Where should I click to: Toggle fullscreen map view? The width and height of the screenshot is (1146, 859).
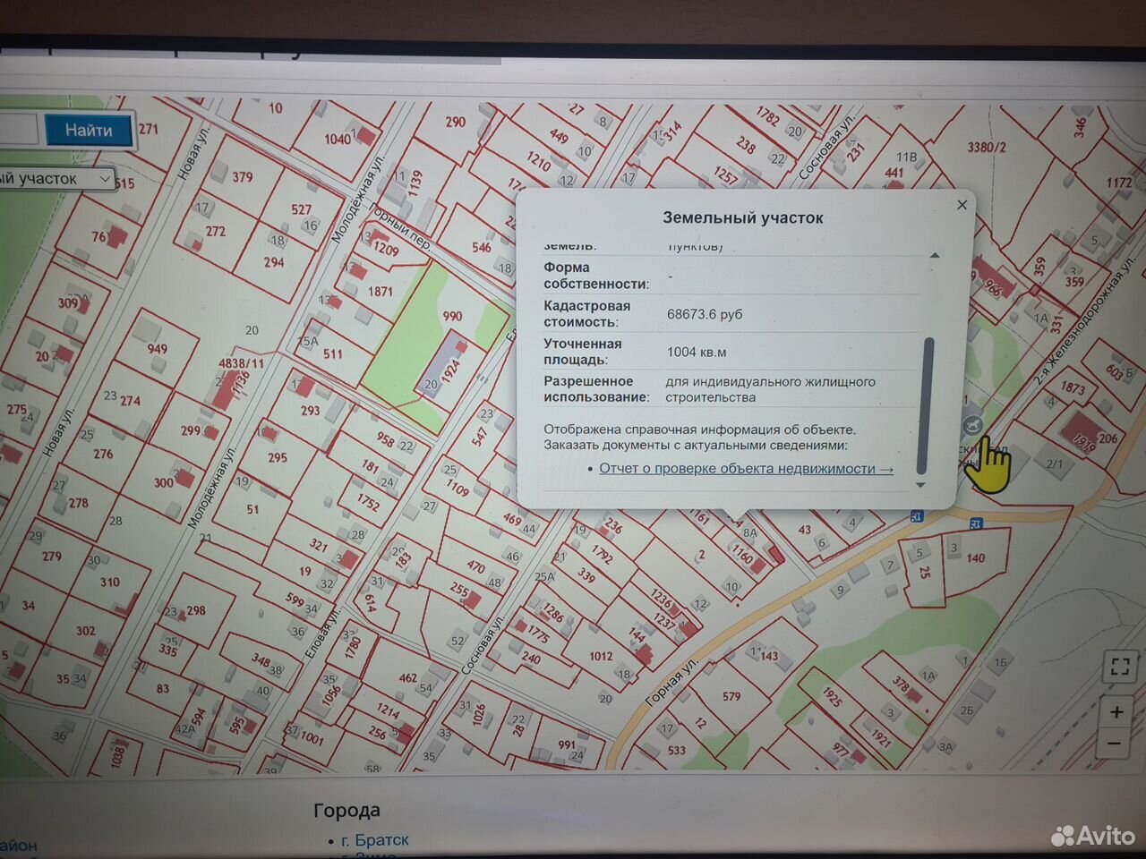(x=1118, y=666)
